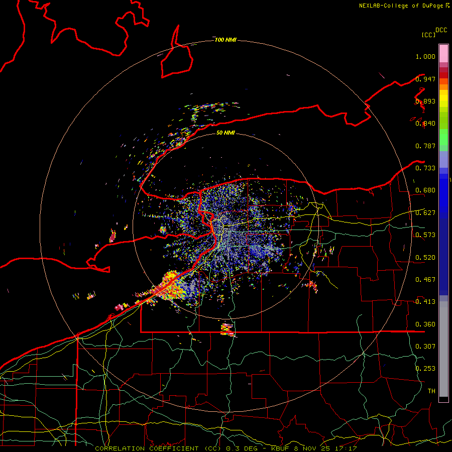Image resolution: width=452 pixels, height=452 pixels.
Task: Click the DCC label above the color scale
Action: [x=441, y=30]
